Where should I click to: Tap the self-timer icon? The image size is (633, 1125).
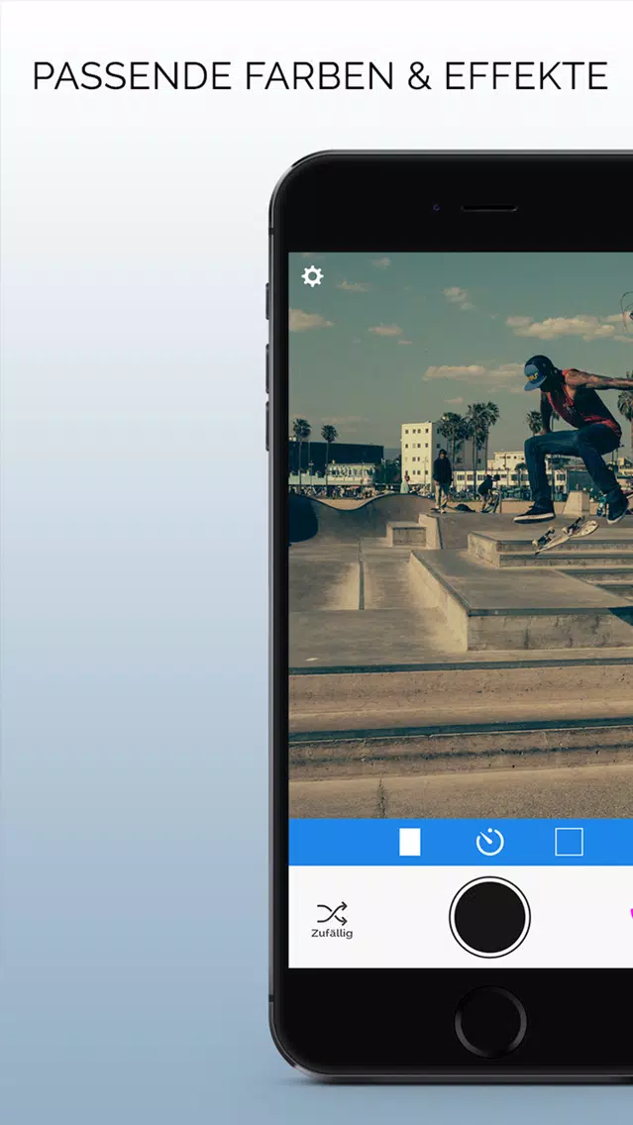(490, 842)
